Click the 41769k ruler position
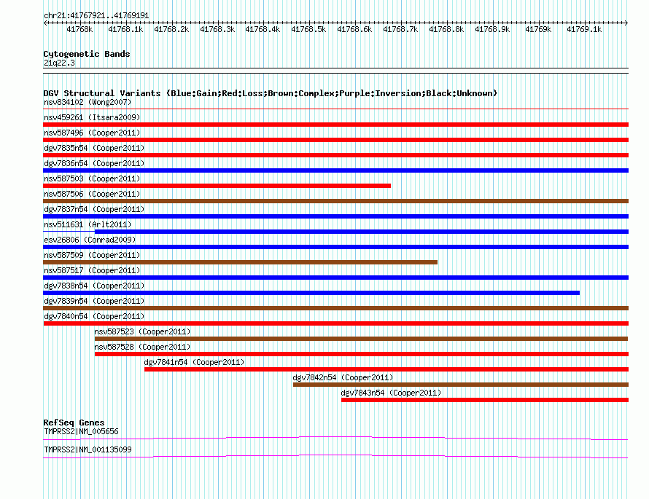The width and height of the screenshot is (649, 499). click(x=538, y=29)
